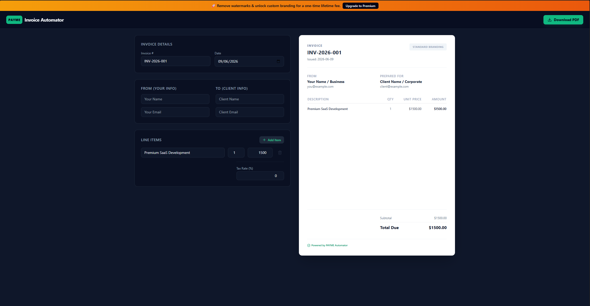Download the invoice as PDF
The height and width of the screenshot is (306, 590).
coord(563,20)
